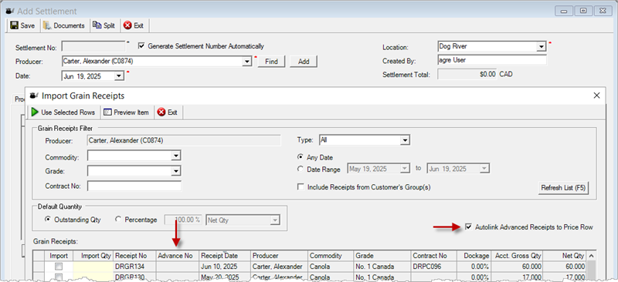
Task: Click contract DRPC096 cell
Action: point(433,267)
